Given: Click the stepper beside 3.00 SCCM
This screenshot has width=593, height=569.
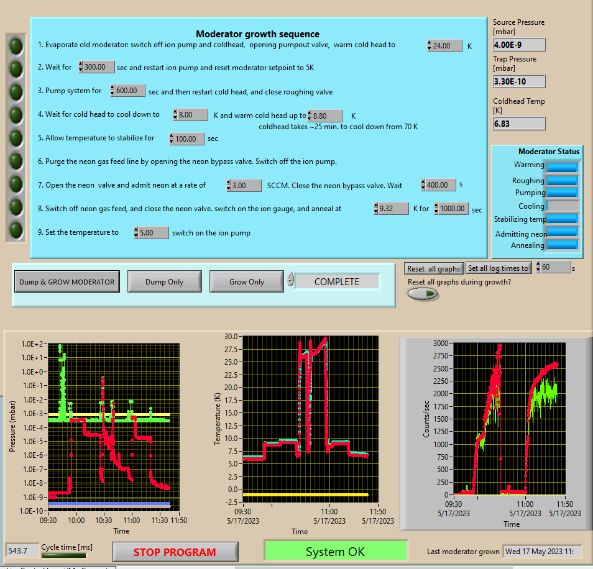Looking at the screenshot, I should coord(228,186).
